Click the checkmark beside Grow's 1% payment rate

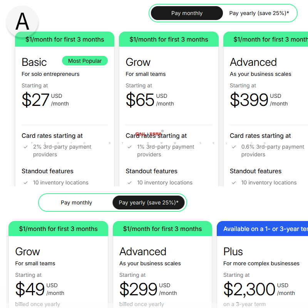coord(129,147)
